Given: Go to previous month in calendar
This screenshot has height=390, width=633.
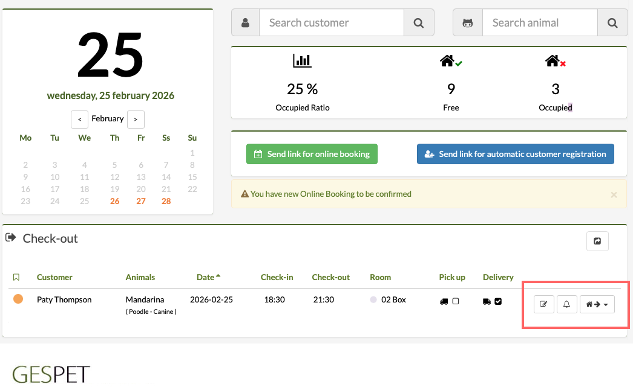Looking at the screenshot, I should click(x=79, y=120).
